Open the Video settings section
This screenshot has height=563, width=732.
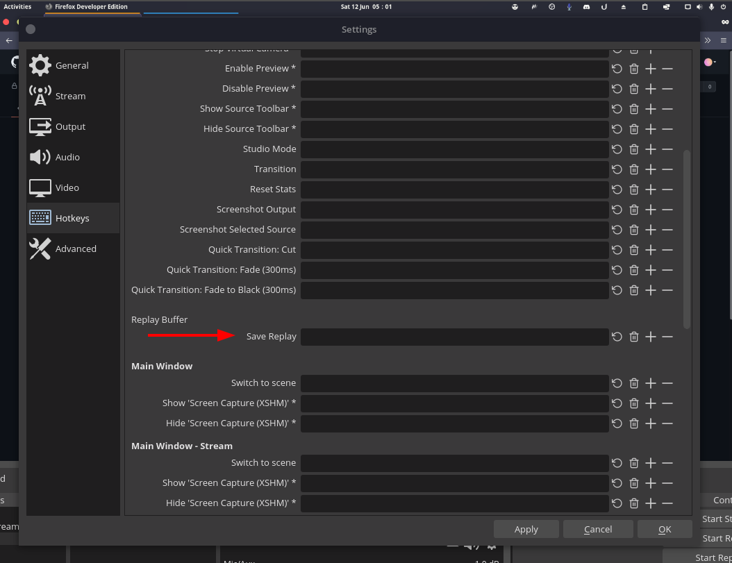point(73,187)
